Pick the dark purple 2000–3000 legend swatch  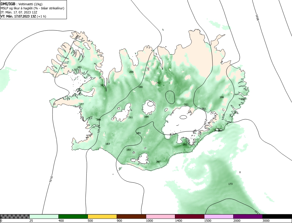[248, 216]
